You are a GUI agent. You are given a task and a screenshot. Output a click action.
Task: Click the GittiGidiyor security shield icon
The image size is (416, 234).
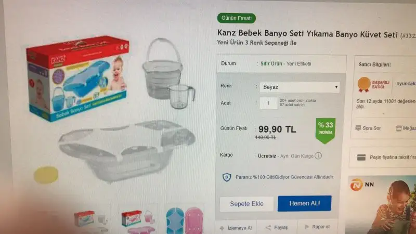(x=227, y=177)
